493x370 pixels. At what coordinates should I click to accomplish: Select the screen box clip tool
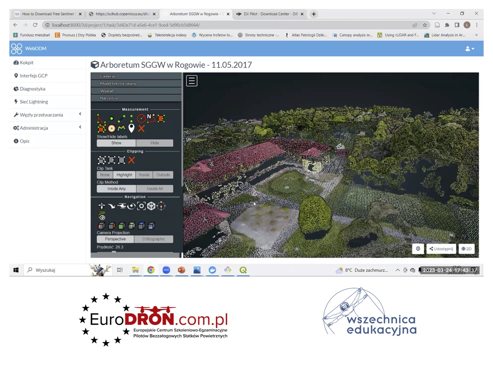click(x=122, y=160)
